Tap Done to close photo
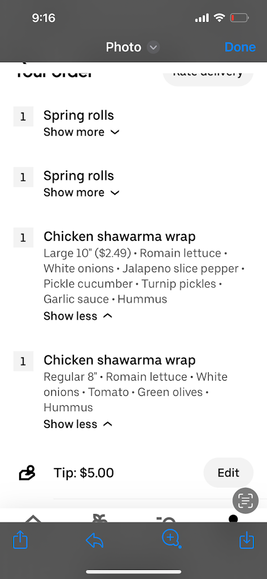 coord(240,47)
